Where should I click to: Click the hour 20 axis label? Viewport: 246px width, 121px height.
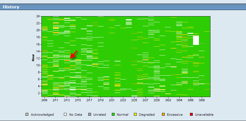tap(38, 30)
